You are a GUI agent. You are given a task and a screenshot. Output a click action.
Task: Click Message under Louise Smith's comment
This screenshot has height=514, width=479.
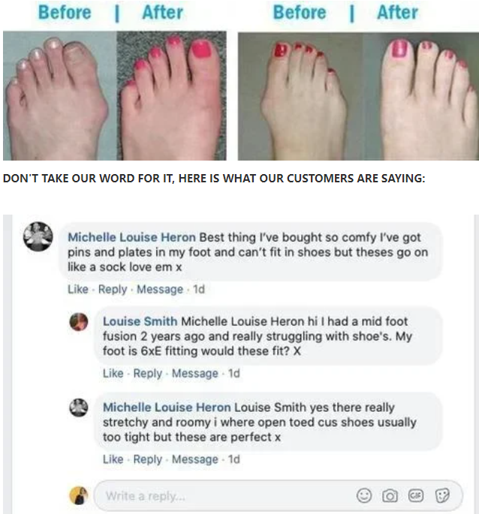pyautogui.click(x=195, y=373)
